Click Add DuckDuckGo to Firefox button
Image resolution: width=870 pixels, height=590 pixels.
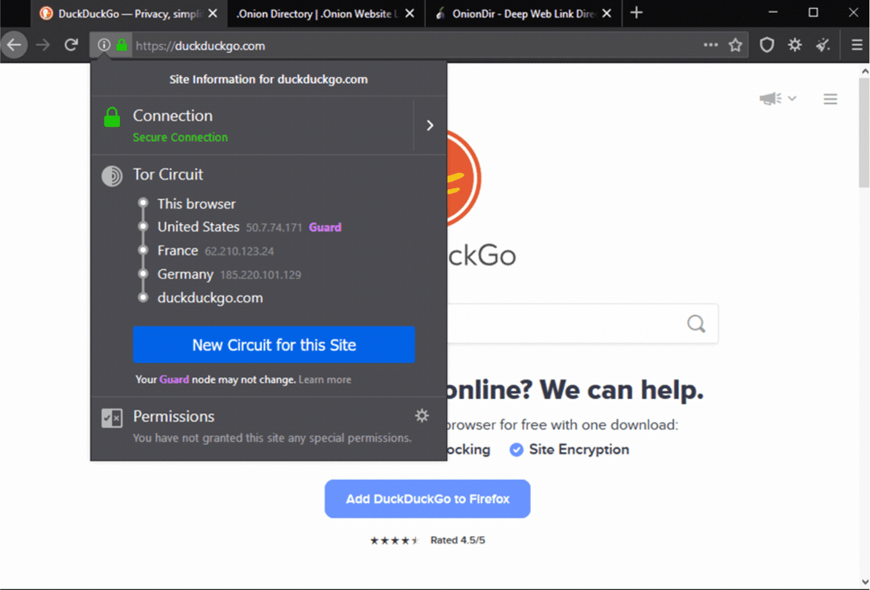click(428, 499)
